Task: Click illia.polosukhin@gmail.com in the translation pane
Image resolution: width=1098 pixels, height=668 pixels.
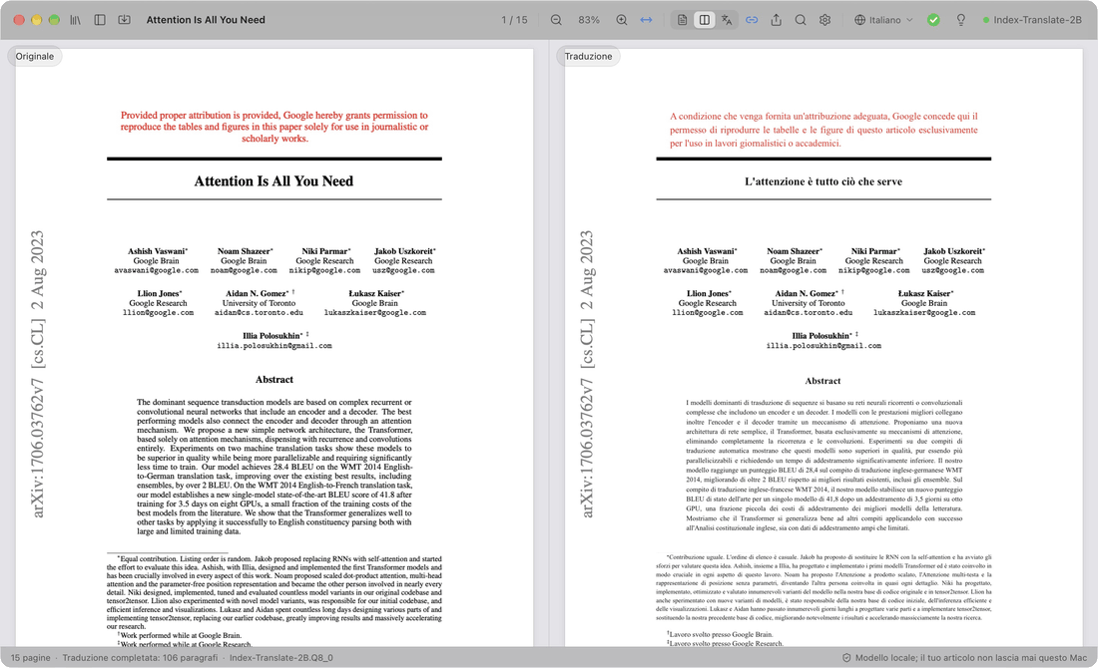Action: click(823, 346)
